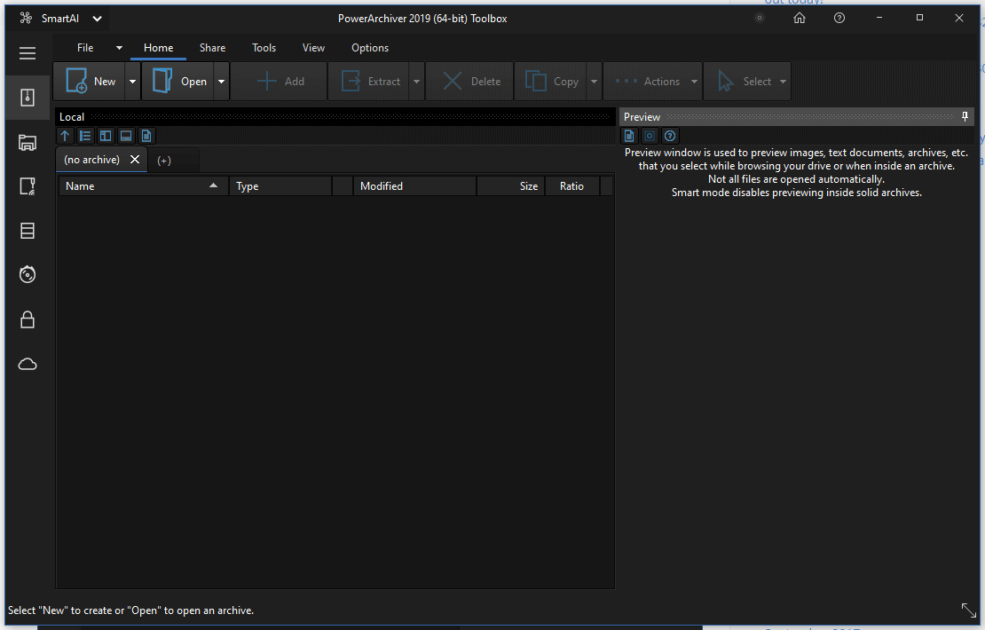985x630 pixels.
Task: Switch to the Options ribbon tab
Action: (x=370, y=48)
